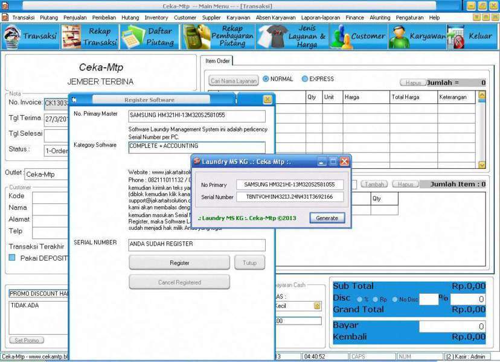The height and width of the screenshot is (362, 500).
Task: Click the TIDAK ADA promo text
Action: coord(25,305)
